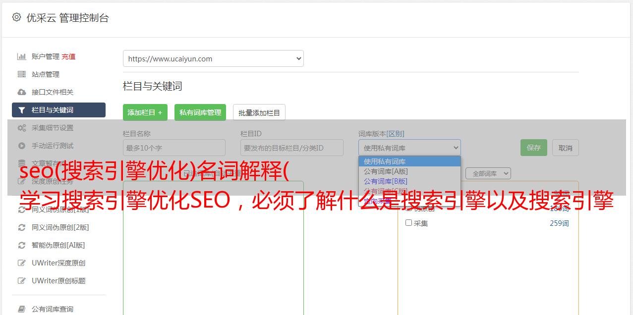Click the edit icon for UWriter原创标题
633x315 pixels.
click(x=21, y=281)
